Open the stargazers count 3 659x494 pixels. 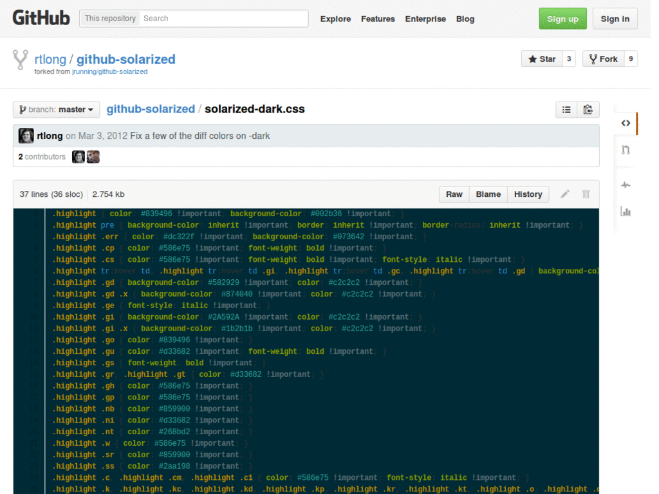pyautogui.click(x=569, y=59)
